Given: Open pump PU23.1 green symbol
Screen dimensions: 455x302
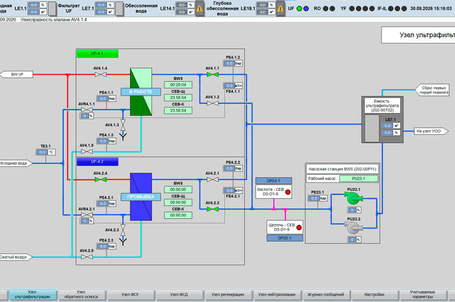Looking at the screenshot, I should pyautogui.click(x=354, y=198).
